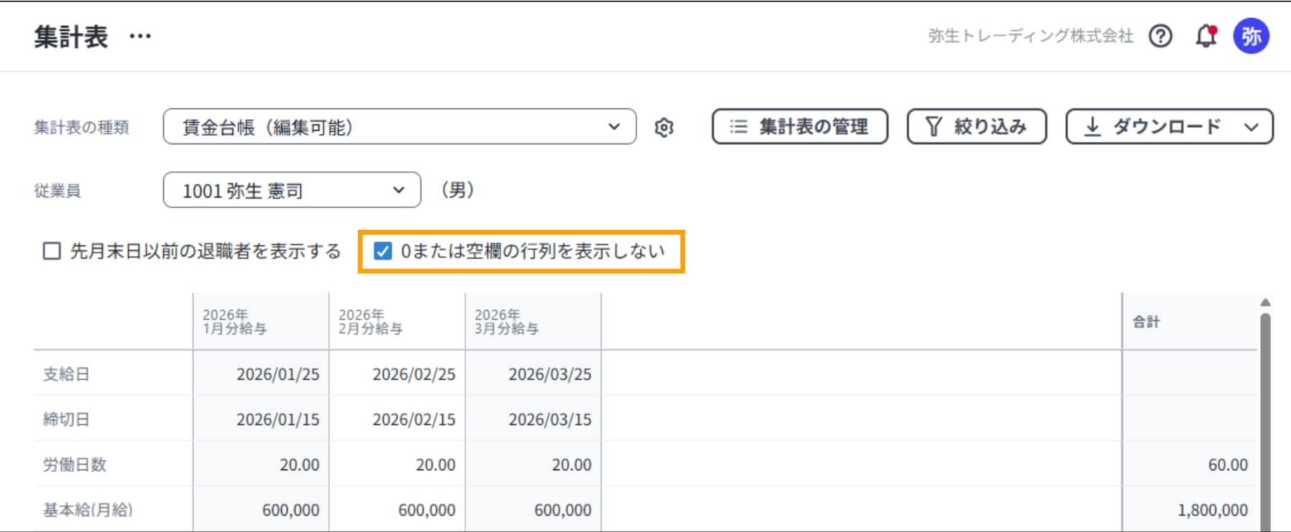Open the notifications bell icon

(1206, 36)
